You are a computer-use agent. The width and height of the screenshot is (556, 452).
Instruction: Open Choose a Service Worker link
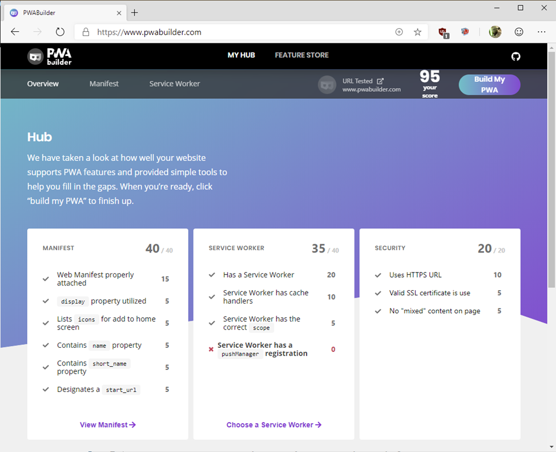coord(274,425)
